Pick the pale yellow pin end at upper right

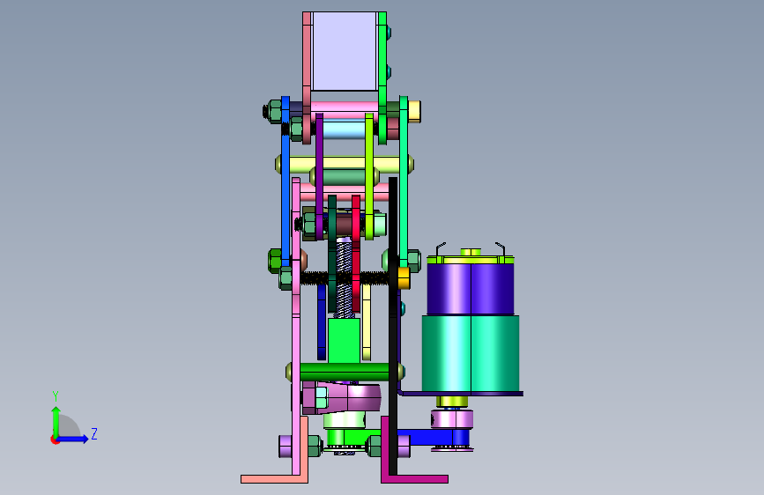[414, 111]
